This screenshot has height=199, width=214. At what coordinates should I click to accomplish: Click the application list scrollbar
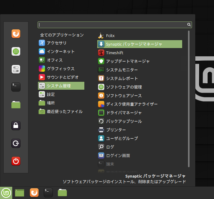click(x=189, y=99)
